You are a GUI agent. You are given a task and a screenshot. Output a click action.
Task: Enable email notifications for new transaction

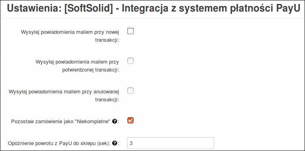point(130,31)
